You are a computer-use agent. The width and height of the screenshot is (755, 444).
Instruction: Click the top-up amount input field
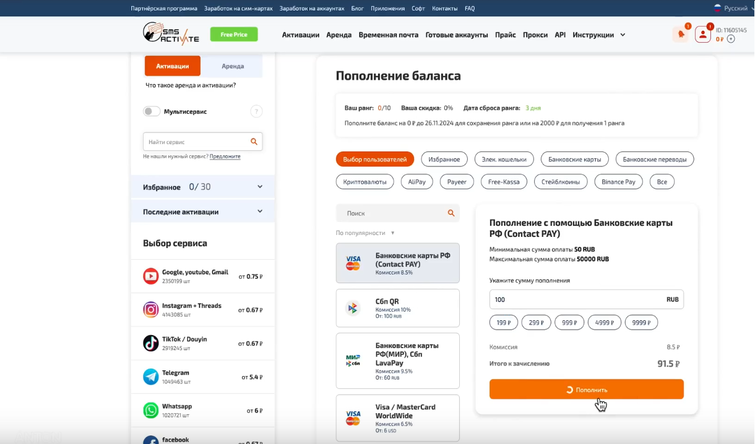point(587,299)
